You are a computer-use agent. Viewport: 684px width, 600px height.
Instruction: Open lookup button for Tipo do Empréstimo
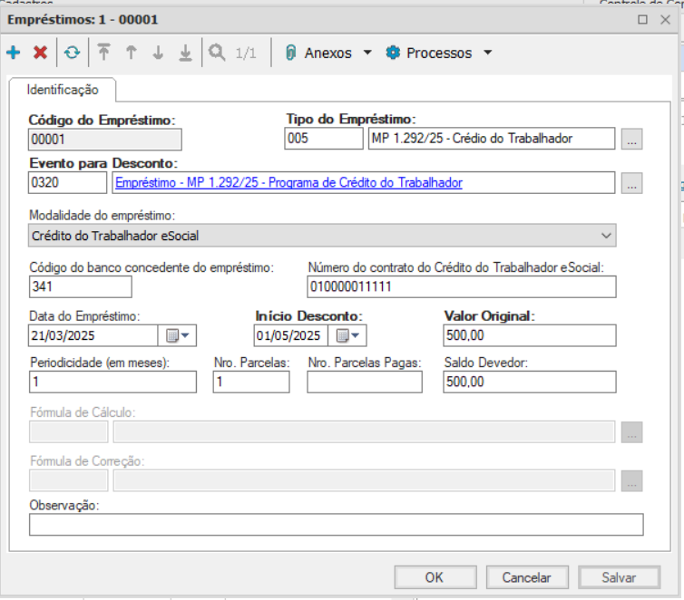point(631,139)
